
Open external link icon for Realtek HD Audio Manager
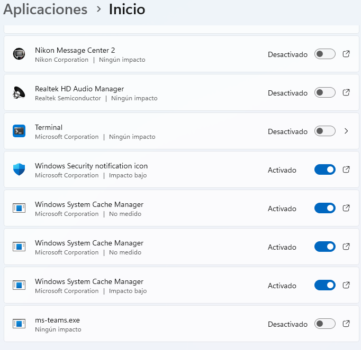coord(346,92)
